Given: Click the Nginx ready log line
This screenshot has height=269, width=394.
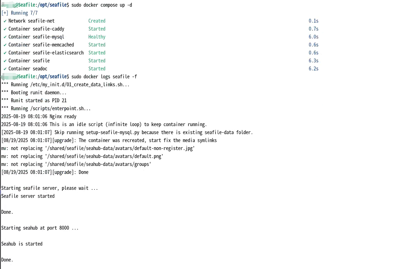Looking at the screenshot, I should [x=39, y=117].
